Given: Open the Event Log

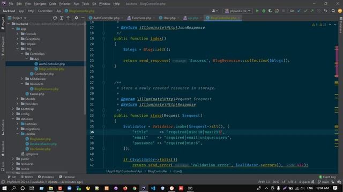Looking at the screenshot, I should click(x=327, y=177).
